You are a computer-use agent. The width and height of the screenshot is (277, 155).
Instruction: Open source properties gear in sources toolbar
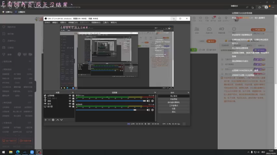[x=53, y=120]
